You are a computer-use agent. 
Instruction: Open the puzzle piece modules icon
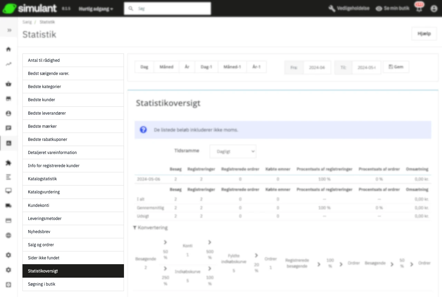tap(9, 163)
